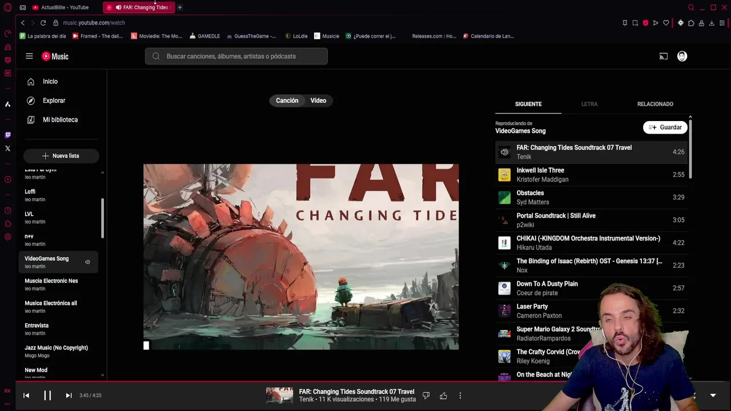
Task: Open the VideoGames Song playlist
Action: 58,262
